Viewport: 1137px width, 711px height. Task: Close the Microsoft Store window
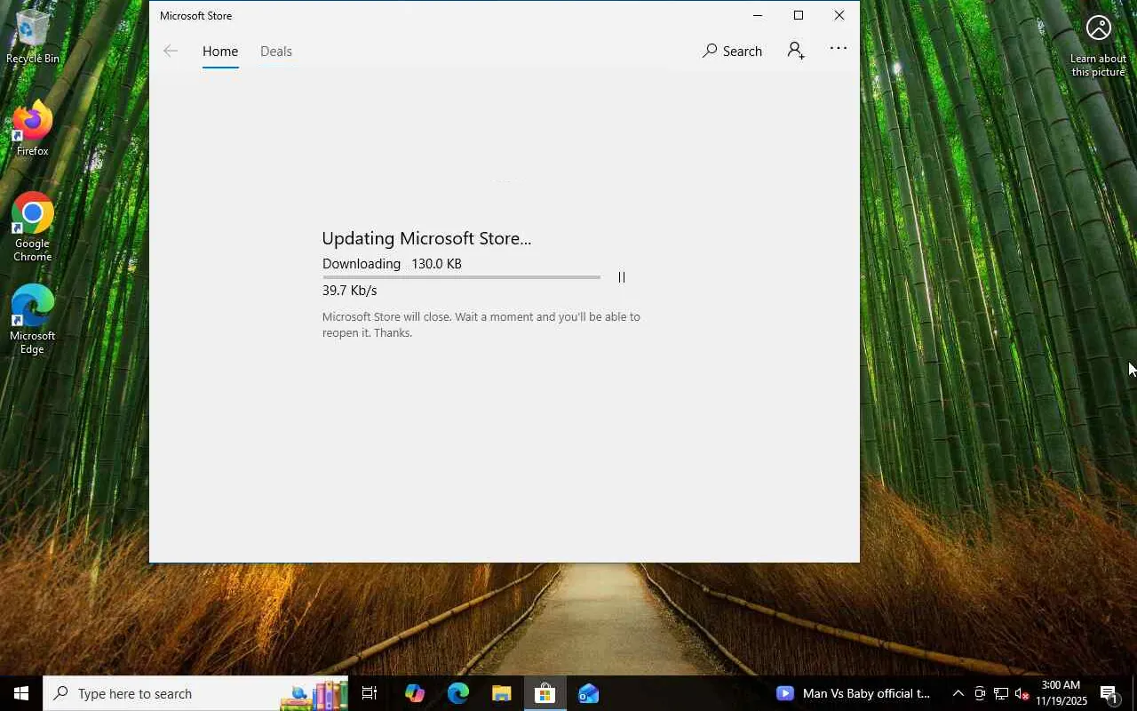[839, 15]
